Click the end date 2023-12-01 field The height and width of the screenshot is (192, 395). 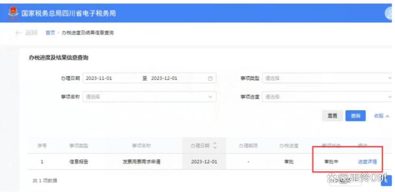[x=164, y=78]
